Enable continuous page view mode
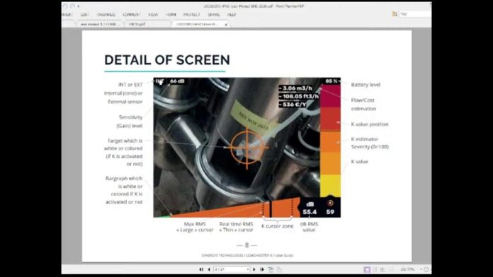 point(375,269)
